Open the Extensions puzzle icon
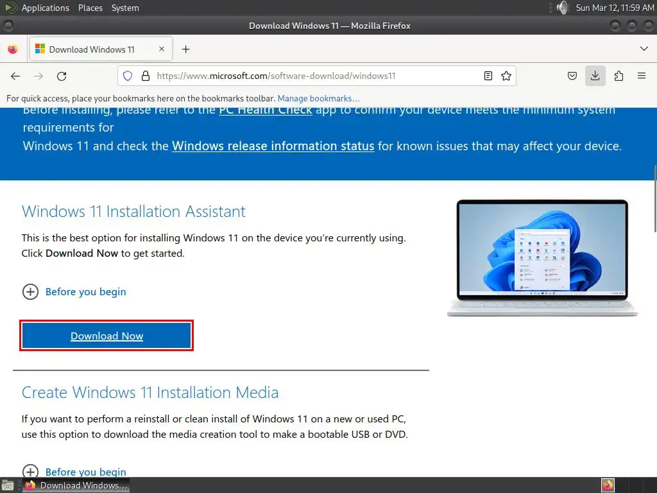The width and height of the screenshot is (657, 493). tap(619, 76)
